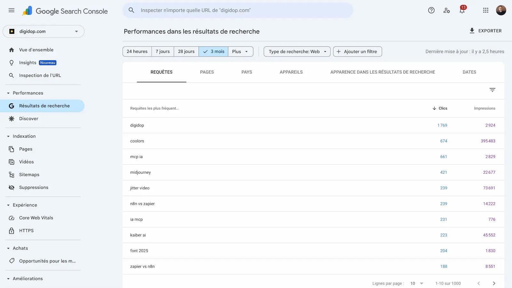512x288 pixels.
Task: Click the table filter rows icon
Action: (492, 90)
